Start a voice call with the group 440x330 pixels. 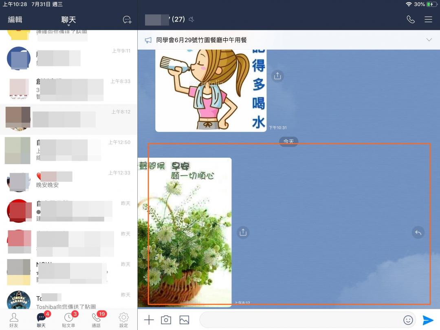click(411, 20)
